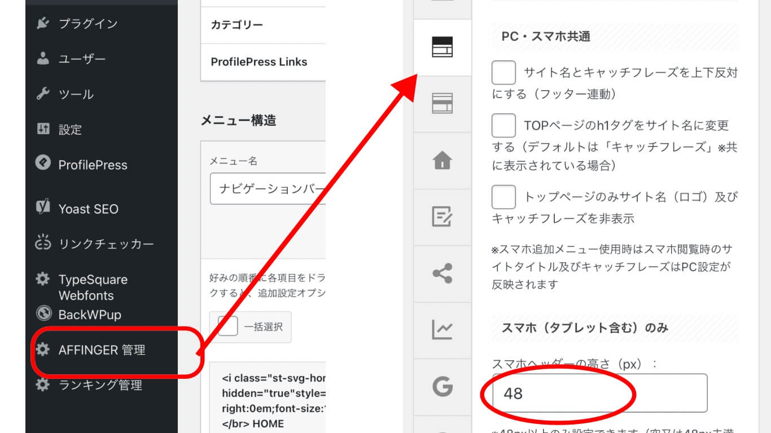Click the wrench tools icon
The width and height of the screenshot is (771, 433).
(43, 94)
